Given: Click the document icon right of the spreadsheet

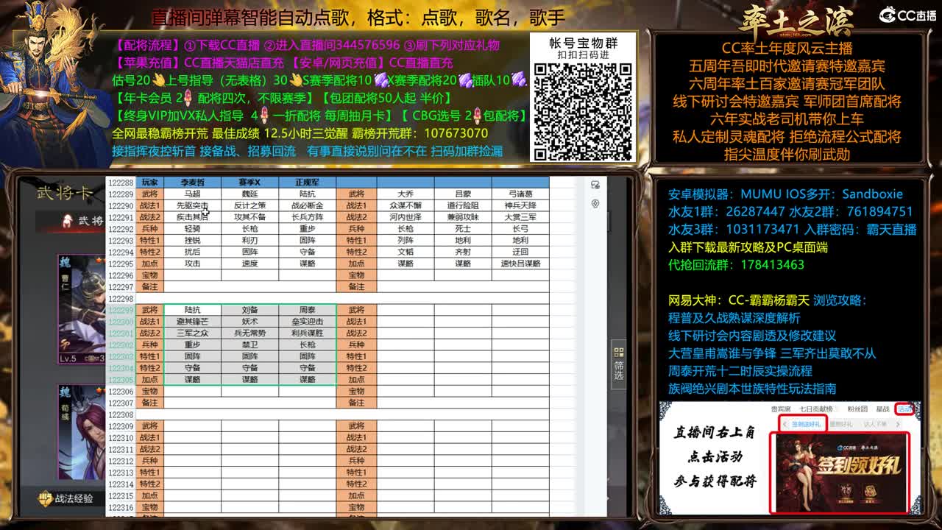Looking at the screenshot, I should (595, 185).
